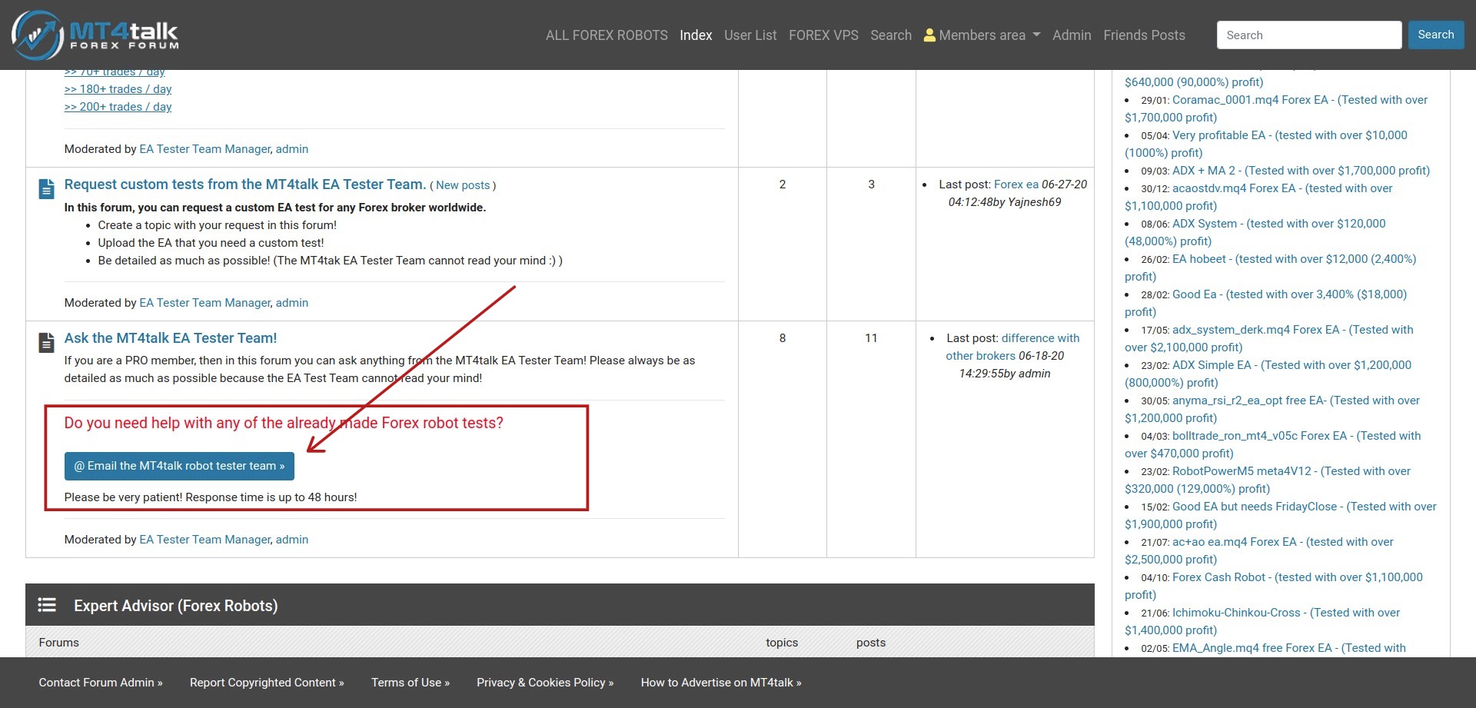
Task: Open the Search page from navbar
Action: 891,35
